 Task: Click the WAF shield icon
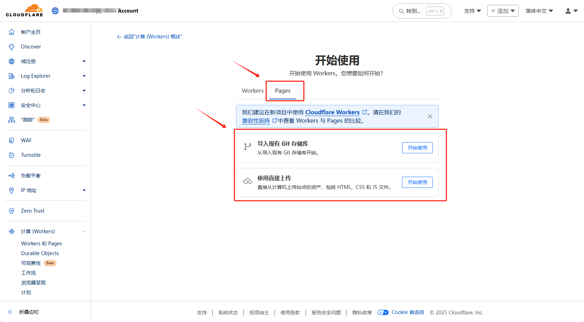[x=12, y=140]
